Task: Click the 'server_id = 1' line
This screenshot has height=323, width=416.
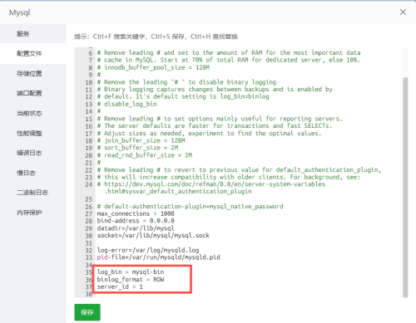Action: 120,286
